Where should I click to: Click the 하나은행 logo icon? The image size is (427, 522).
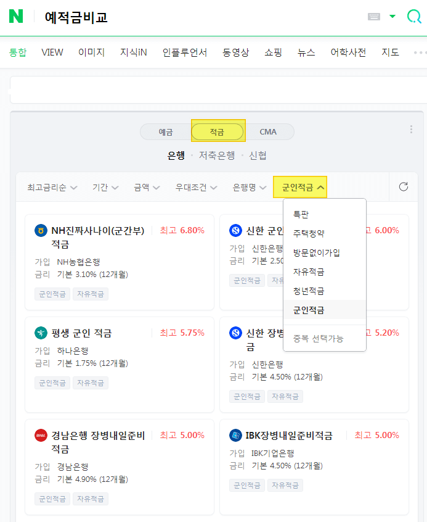click(x=41, y=333)
